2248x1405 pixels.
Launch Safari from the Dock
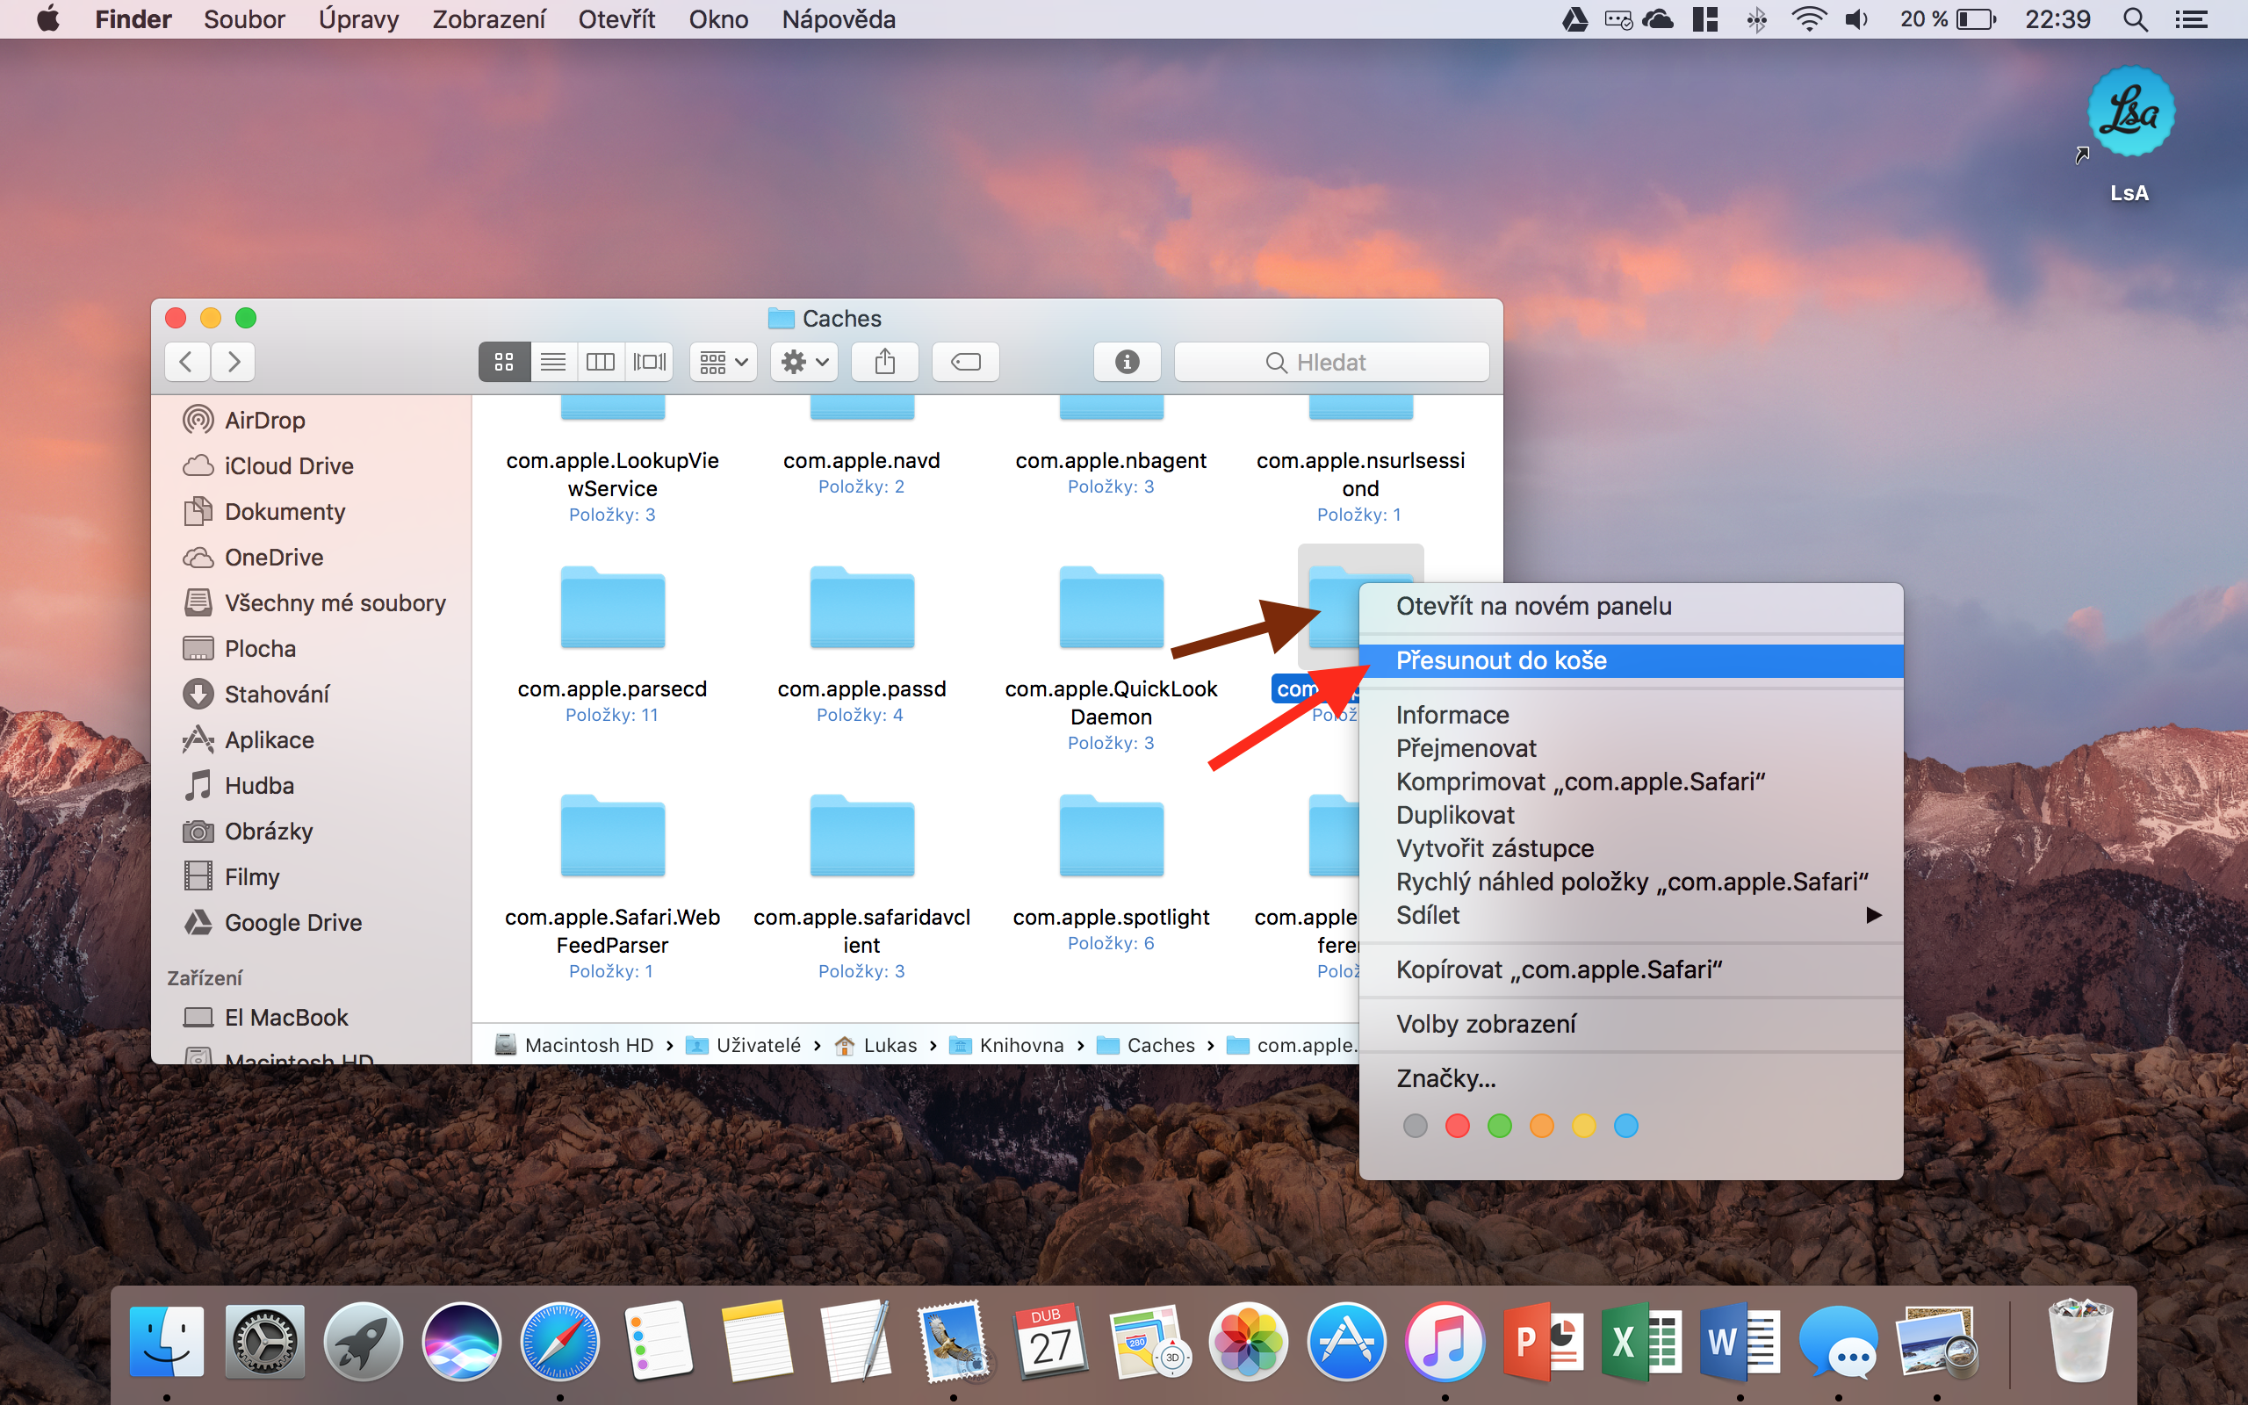coord(559,1343)
